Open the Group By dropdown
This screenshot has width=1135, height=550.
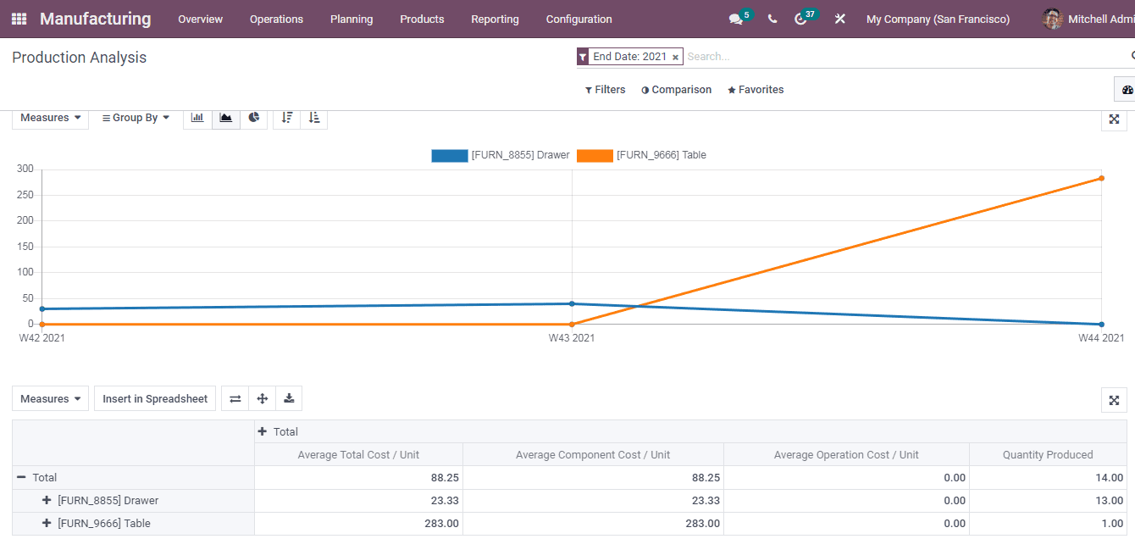tap(135, 119)
